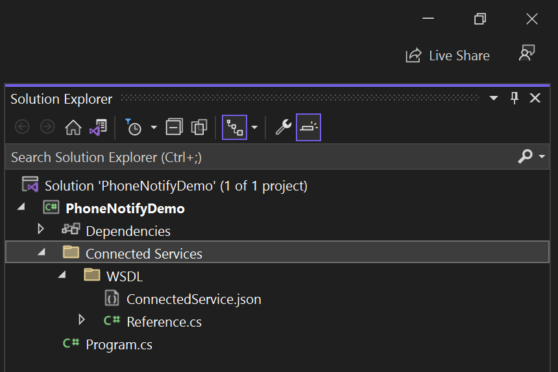Open the pending changes filter dropdown arrow
558x372 pixels.
coord(154,128)
